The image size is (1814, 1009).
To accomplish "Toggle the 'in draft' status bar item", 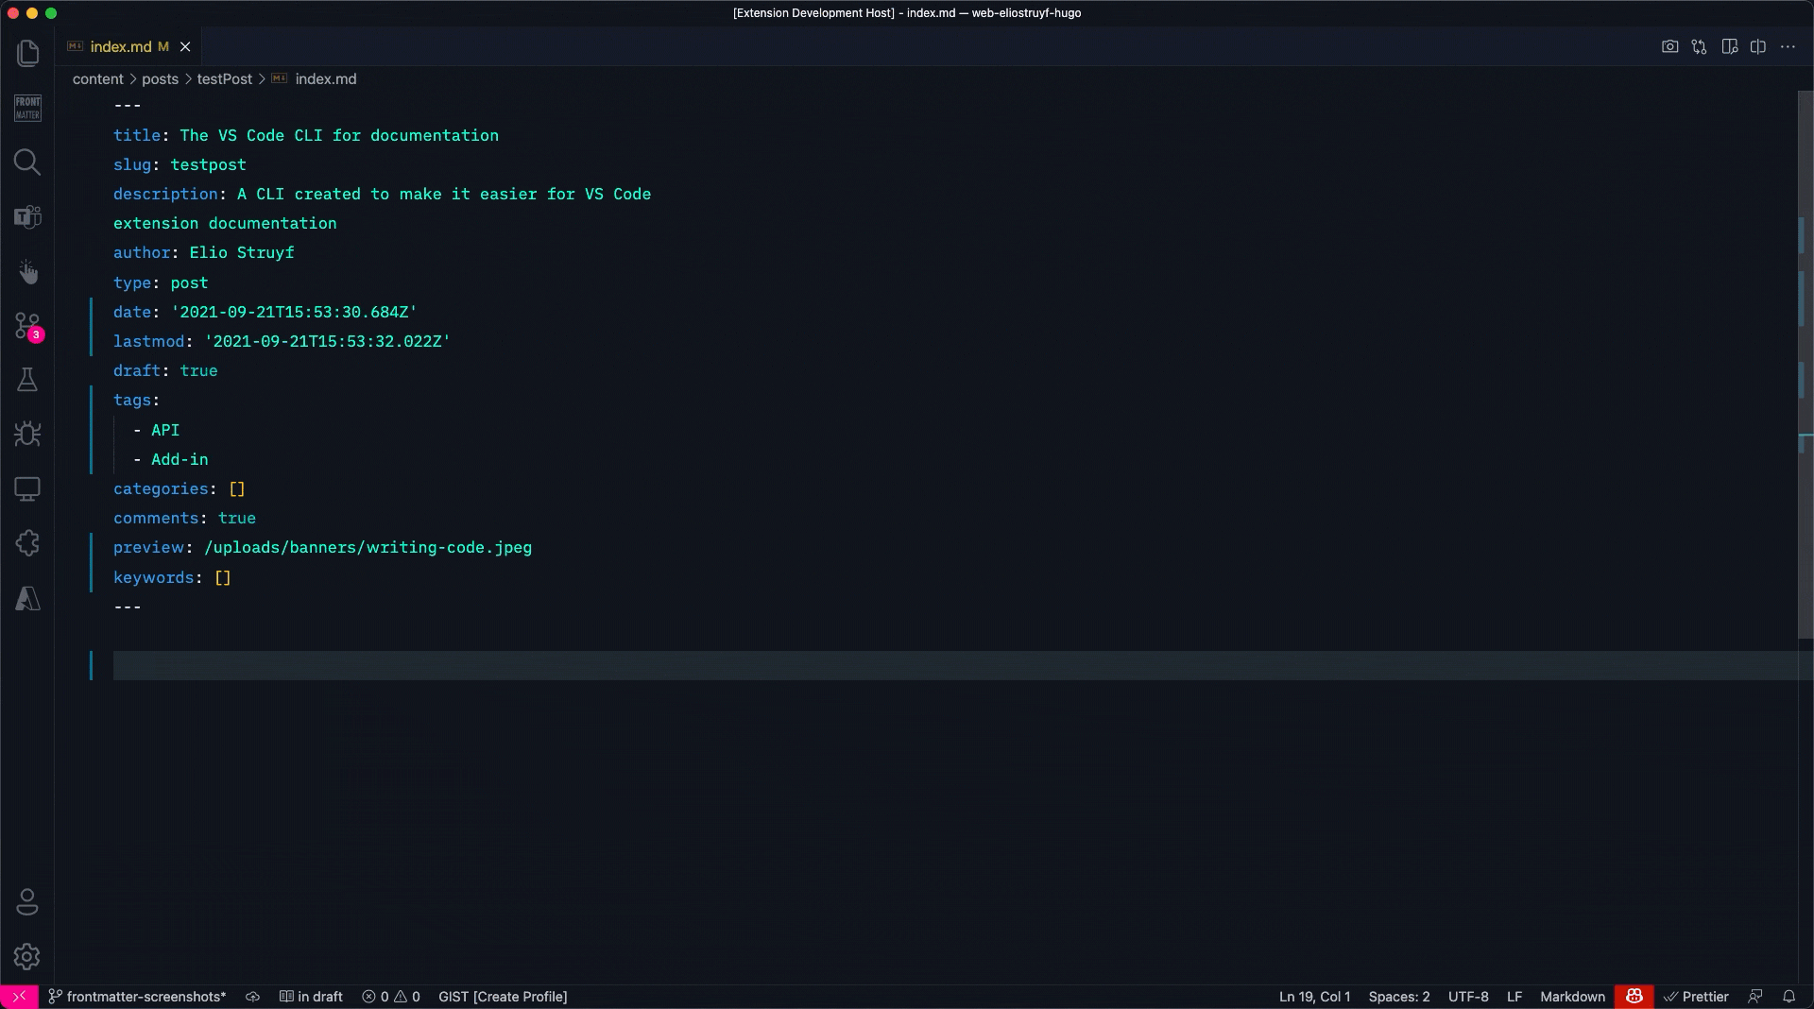I will (x=311, y=997).
